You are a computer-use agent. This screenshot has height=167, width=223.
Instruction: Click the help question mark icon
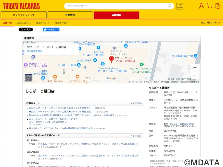(218, 6)
